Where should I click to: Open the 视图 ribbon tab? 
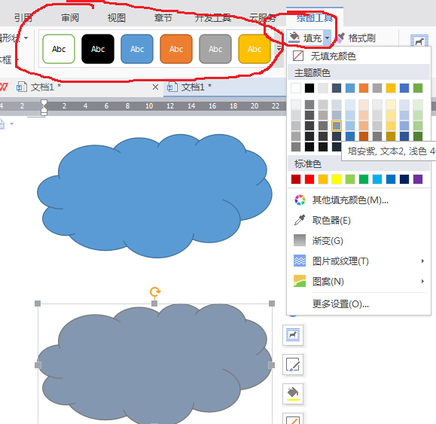click(x=117, y=18)
